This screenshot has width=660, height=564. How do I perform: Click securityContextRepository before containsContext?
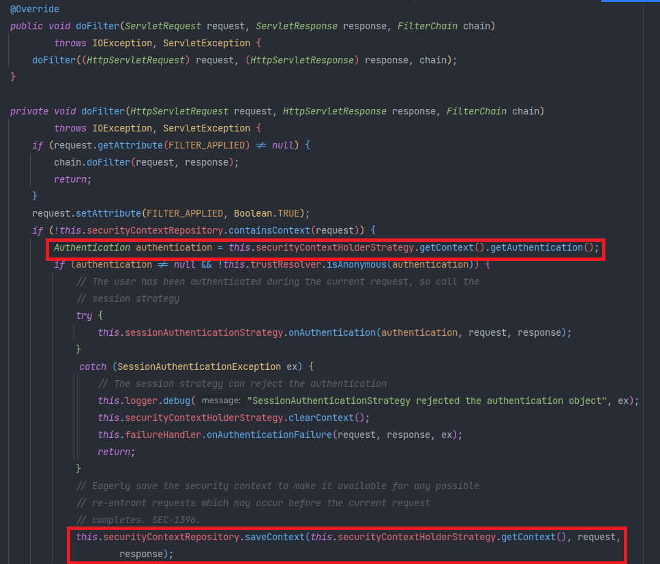pos(155,230)
